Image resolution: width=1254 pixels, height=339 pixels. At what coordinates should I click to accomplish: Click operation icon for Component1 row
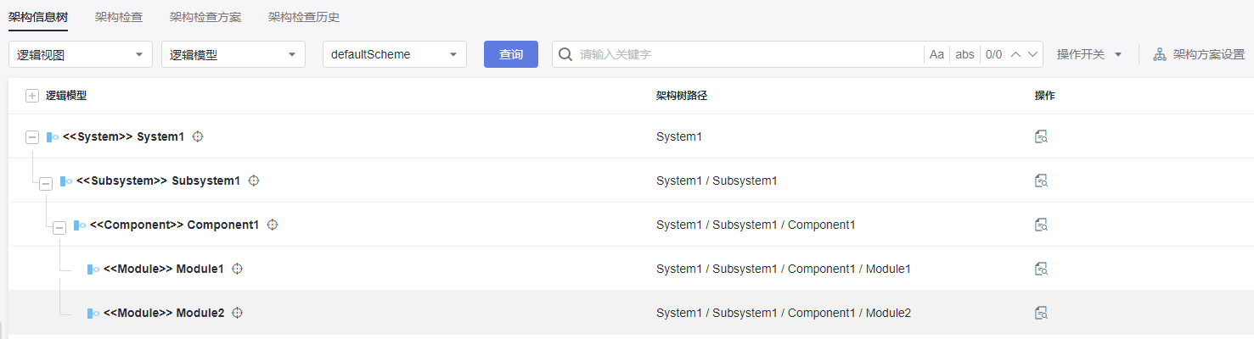coord(1041,225)
